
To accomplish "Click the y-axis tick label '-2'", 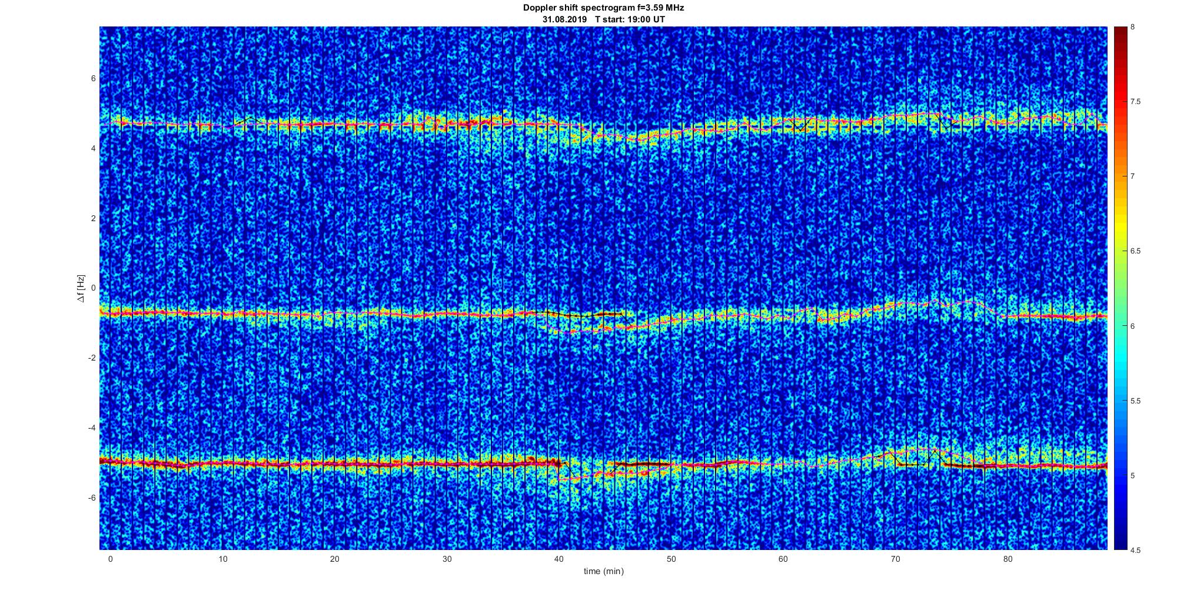I will [x=92, y=358].
